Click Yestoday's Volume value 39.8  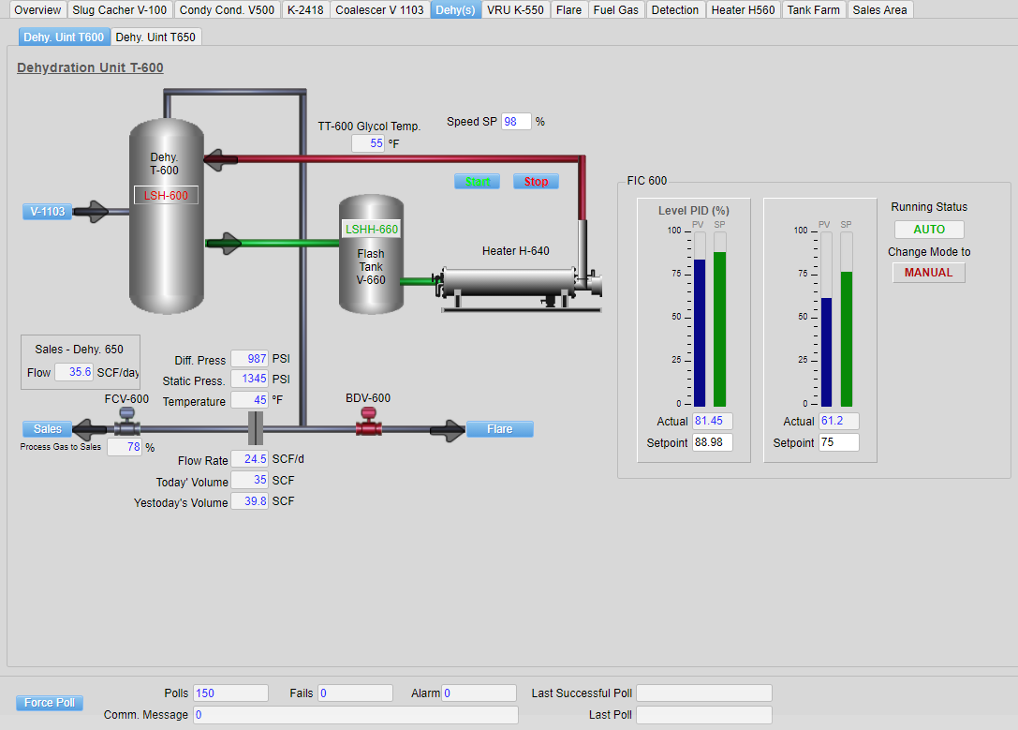pyautogui.click(x=249, y=501)
